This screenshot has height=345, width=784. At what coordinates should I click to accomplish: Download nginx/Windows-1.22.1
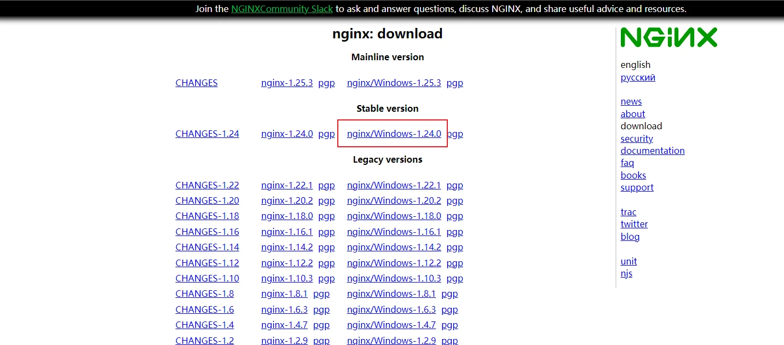pyautogui.click(x=394, y=185)
